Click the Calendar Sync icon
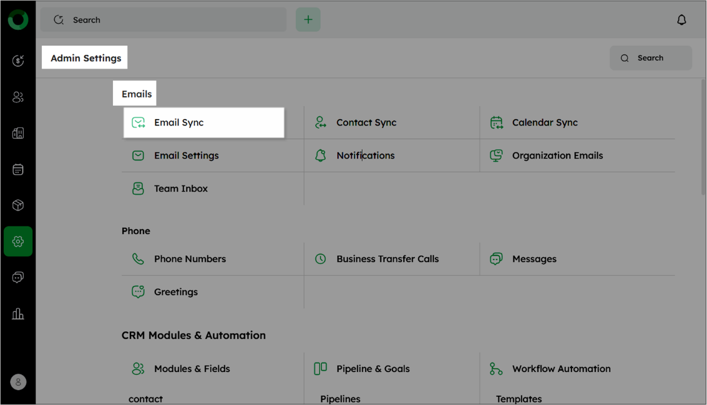 click(x=497, y=122)
